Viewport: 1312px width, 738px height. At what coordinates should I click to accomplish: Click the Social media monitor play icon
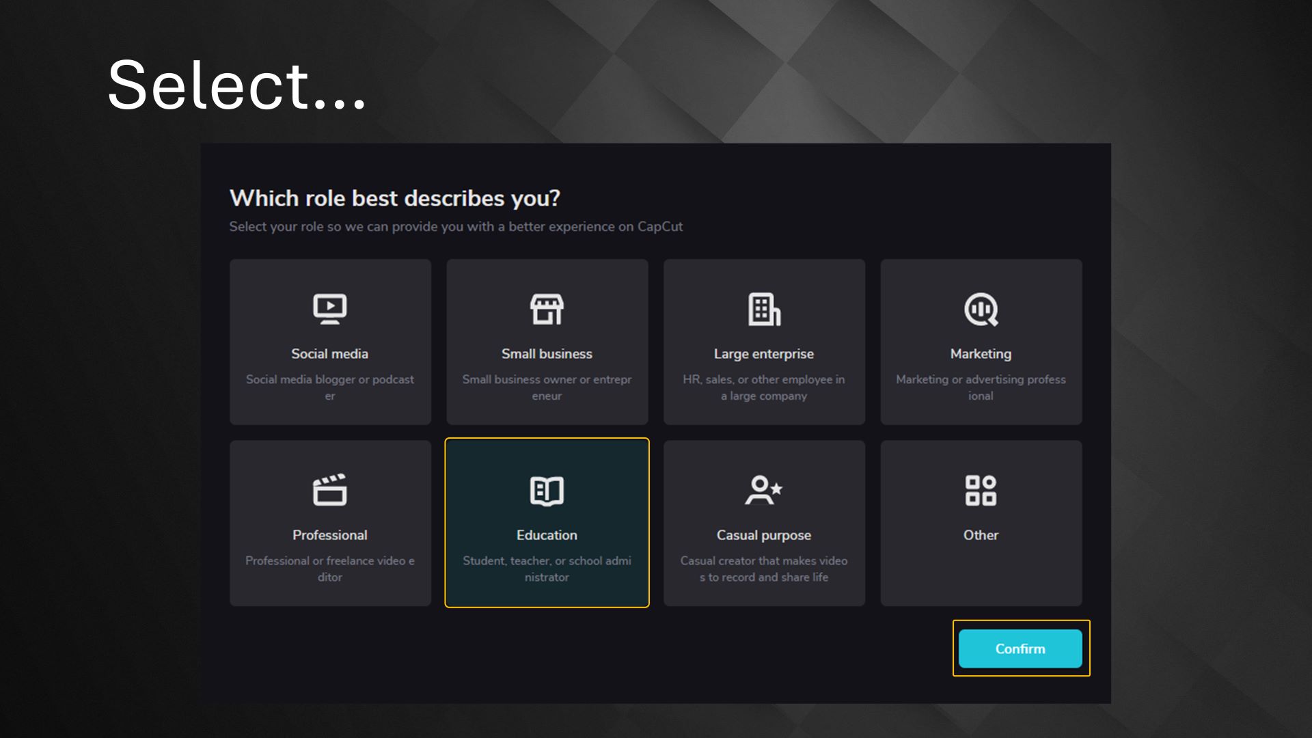pos(329,309)
